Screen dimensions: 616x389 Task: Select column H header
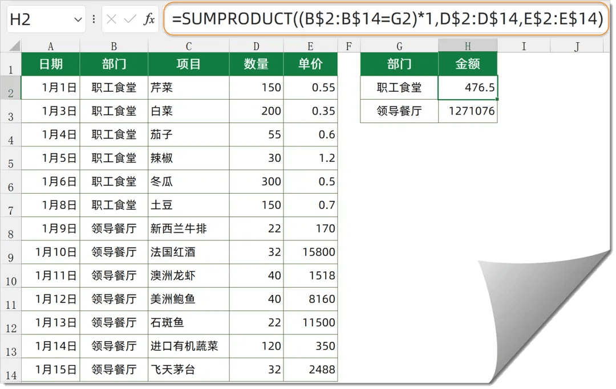point(468,46)
